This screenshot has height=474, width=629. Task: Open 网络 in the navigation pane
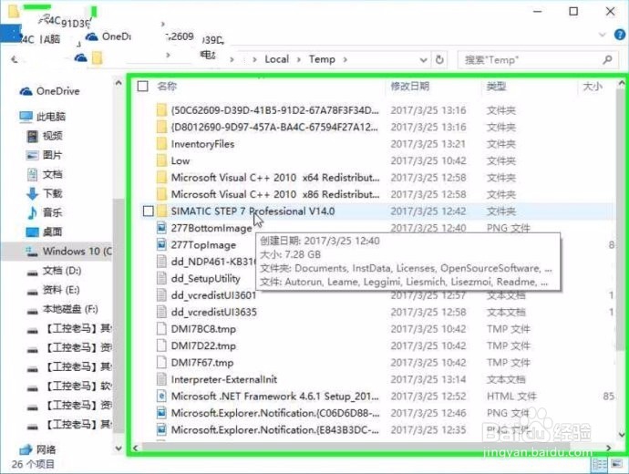37,449
